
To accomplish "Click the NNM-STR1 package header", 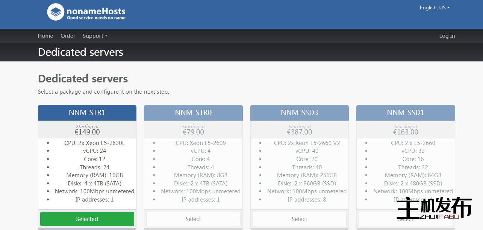I will pyautogui.click(x=87, y=112).
